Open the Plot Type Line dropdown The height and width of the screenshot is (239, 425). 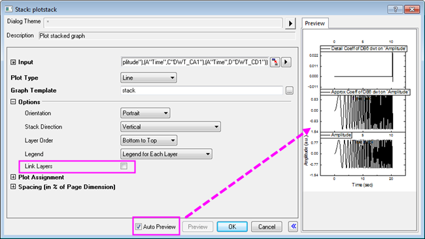(x=148, y=78)
